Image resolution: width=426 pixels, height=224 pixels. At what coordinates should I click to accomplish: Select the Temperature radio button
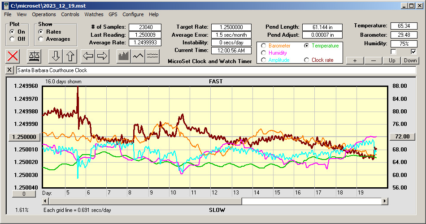(306, 46)
